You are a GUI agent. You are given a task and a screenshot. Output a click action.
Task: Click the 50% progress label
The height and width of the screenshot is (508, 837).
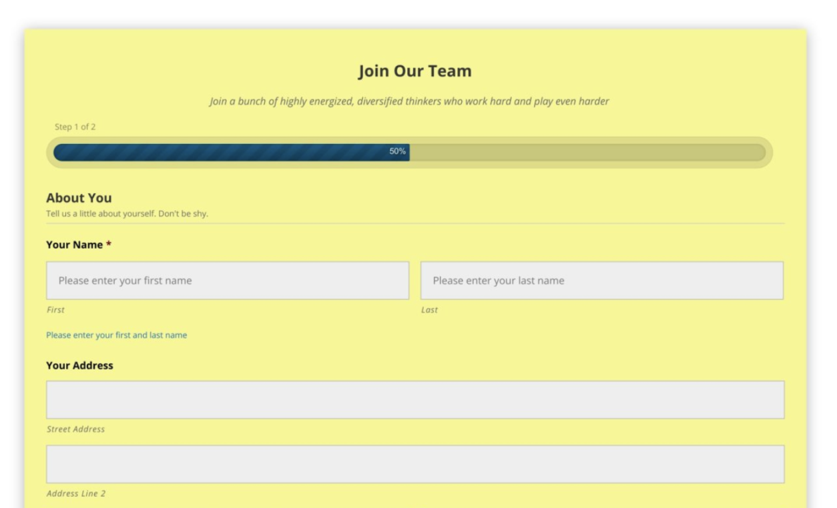pyautogui.click(x=397, y=151)
